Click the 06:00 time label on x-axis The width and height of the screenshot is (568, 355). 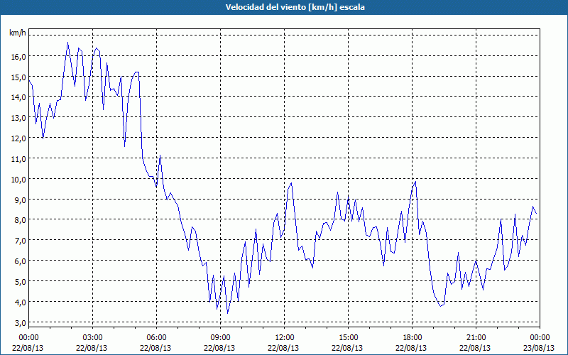(156, 338)
